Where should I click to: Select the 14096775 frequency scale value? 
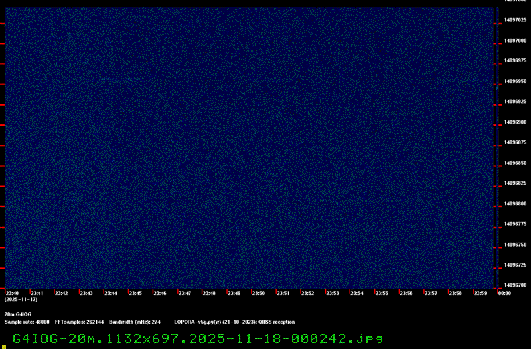pos(516,224)
